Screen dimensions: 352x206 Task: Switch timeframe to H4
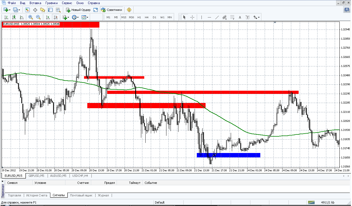tap(147, 17)
